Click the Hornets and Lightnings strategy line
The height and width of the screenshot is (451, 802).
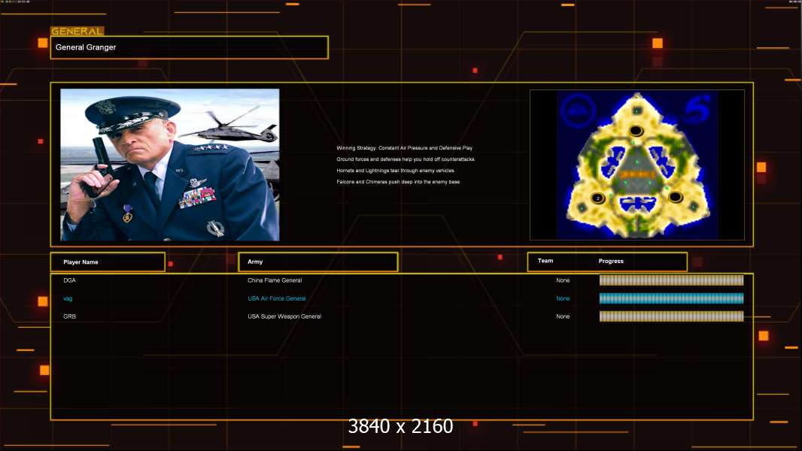pyautogui.click(x=396, y=171)
